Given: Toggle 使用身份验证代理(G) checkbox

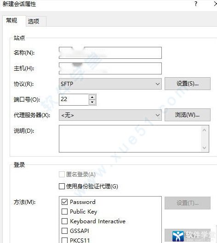Looking at the screenshot, I should click(x=62, y=186).
